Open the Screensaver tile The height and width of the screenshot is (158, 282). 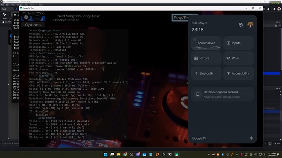(206, 43)
